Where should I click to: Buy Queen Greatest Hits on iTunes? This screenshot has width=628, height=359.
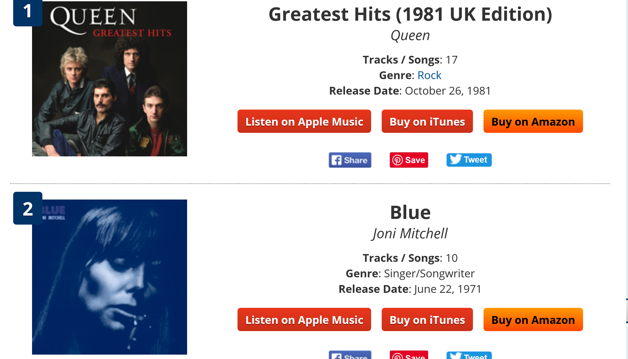(x=427, y=121)
